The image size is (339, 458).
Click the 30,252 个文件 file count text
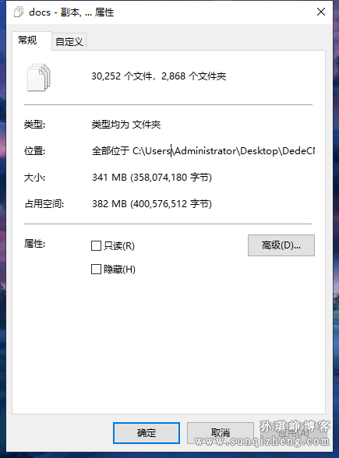click(x=122, y=76)
